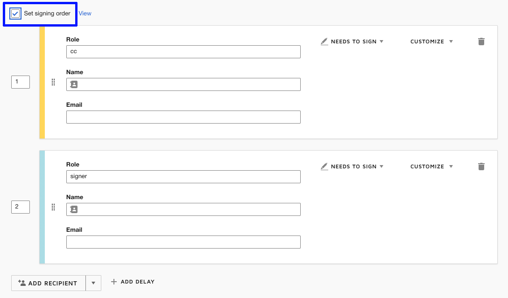Delete the signer recipient with trash icon
The image size is (508, 298).
(x=481, y=166)
